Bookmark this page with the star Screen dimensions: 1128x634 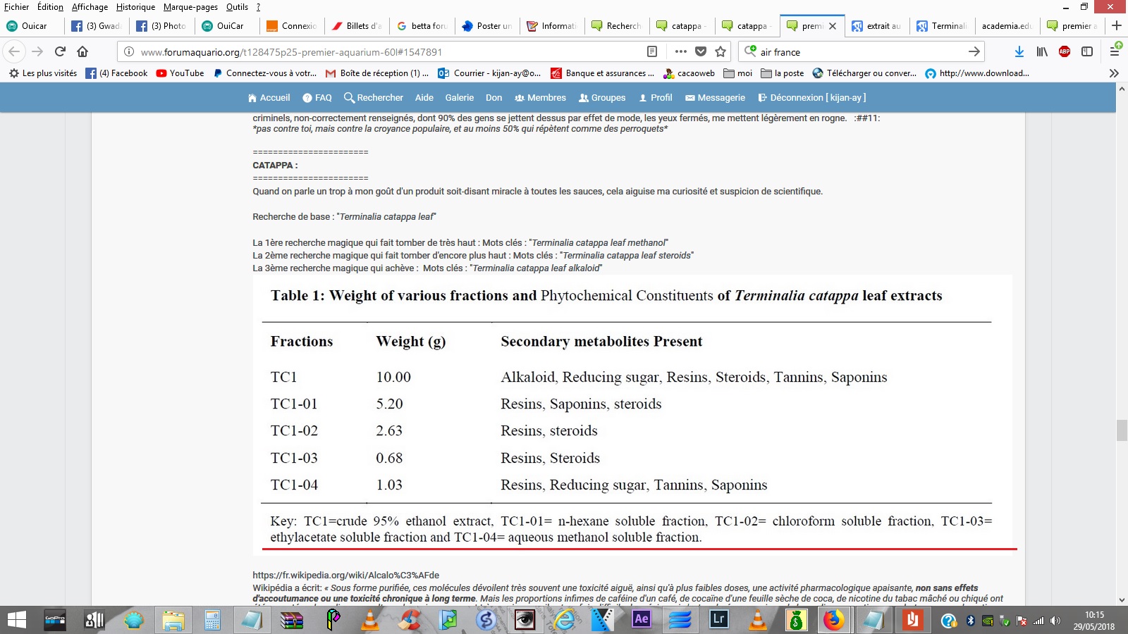tap(721, 51)
